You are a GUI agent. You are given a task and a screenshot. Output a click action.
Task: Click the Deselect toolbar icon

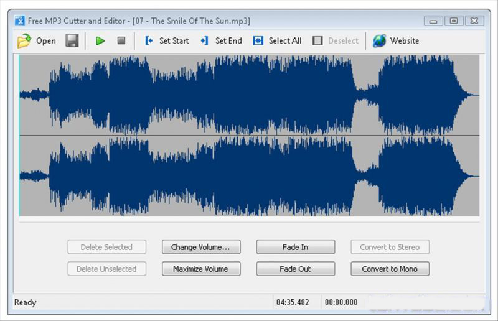317,41
